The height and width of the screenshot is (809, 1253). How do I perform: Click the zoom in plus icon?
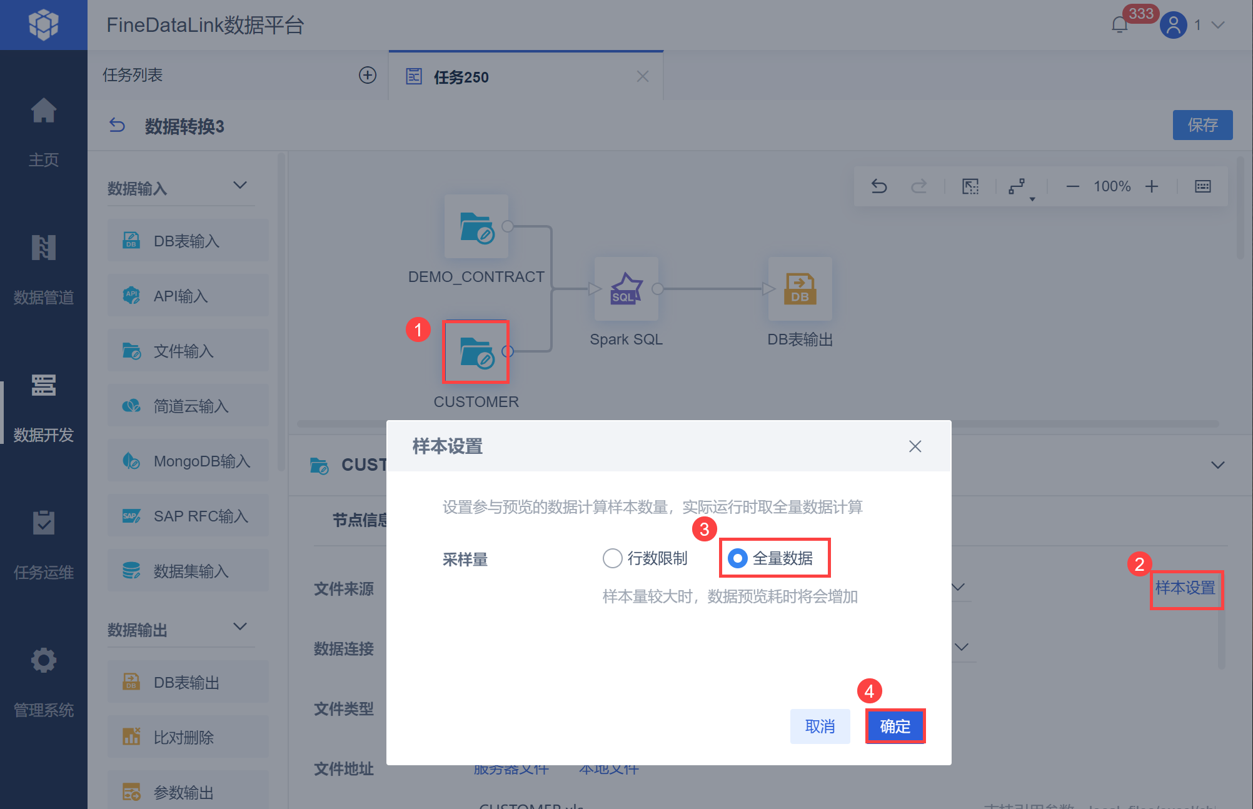point(1152,186)
